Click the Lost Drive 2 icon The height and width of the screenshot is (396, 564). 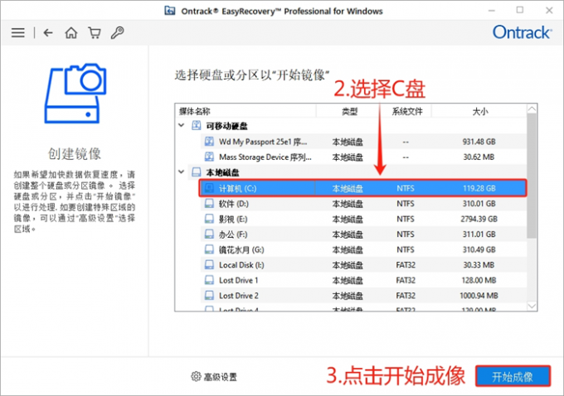click(x=209, y=296)
